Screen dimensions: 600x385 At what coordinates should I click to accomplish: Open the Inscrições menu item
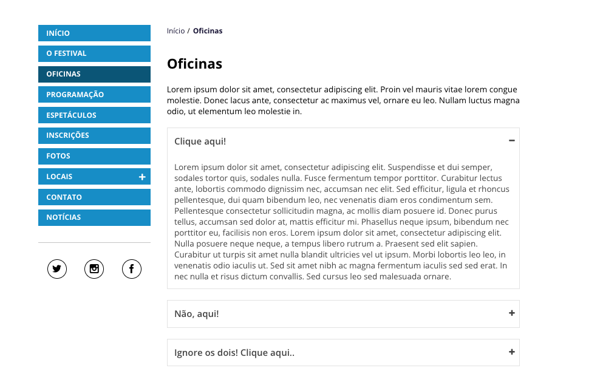[x=94, y=135]
